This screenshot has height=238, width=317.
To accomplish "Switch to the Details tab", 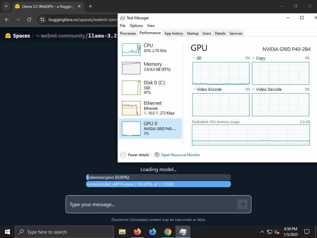I will pyautogui.click(x=220, y=33).
